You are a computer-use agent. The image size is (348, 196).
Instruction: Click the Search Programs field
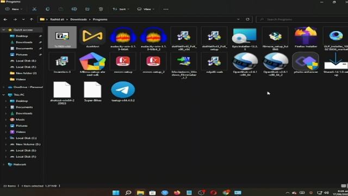[x=302, y=20]
